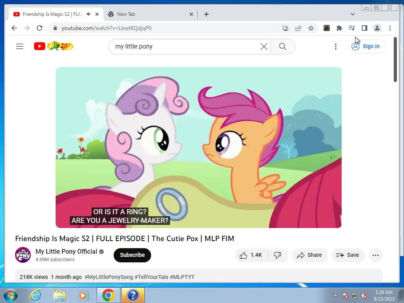Clear the search text with X icon
Image resolution: width=404 pixels, height=303 pixels.
coord(264,47)
